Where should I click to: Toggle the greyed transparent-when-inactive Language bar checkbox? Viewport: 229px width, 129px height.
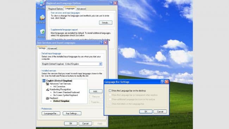pyautogui.click(x=110, y=95)
